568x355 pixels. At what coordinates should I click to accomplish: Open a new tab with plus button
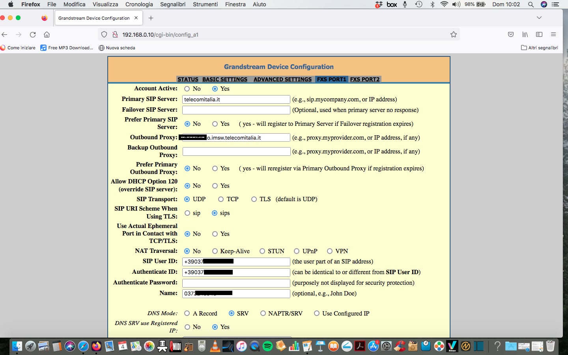(151, 18)
